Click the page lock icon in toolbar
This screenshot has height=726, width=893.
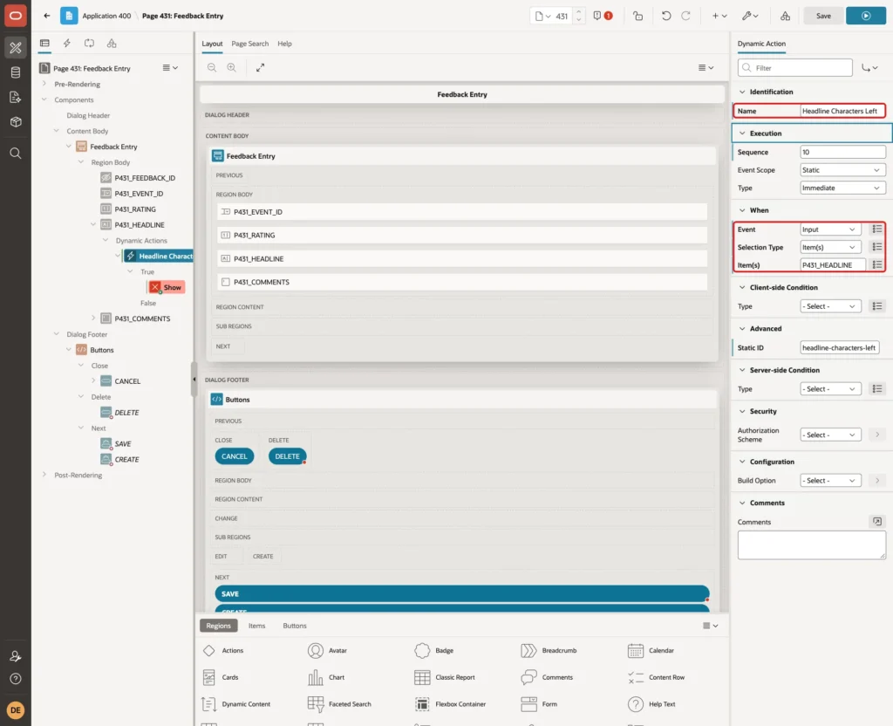637,16
